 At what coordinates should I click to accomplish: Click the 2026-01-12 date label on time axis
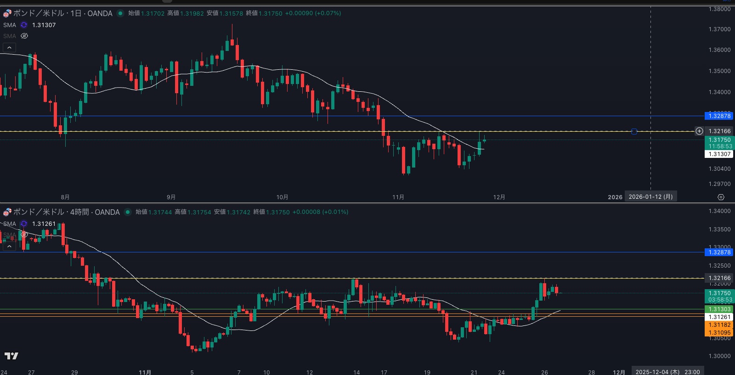pos(650,197)
